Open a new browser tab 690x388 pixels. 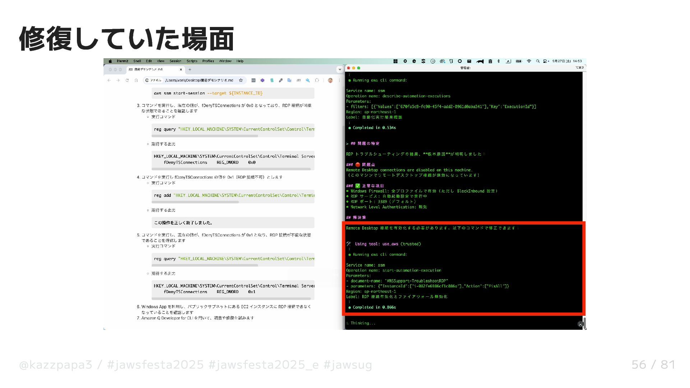pos(190,69)
